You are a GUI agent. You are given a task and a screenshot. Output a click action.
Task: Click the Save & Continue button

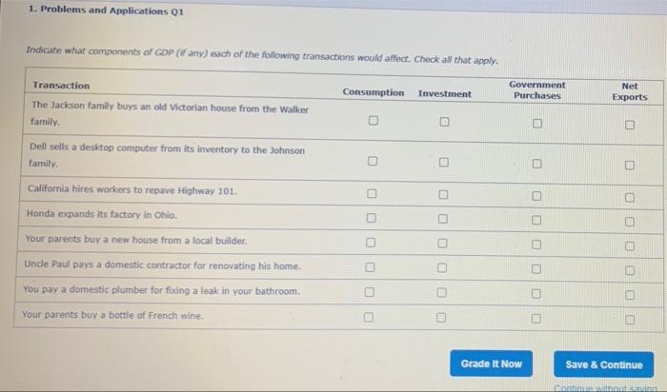[603, 364]
